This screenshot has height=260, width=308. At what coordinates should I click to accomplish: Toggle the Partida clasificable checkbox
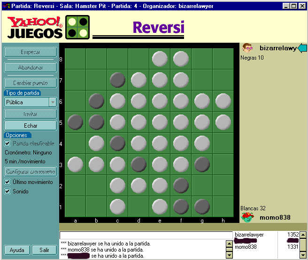7,144
